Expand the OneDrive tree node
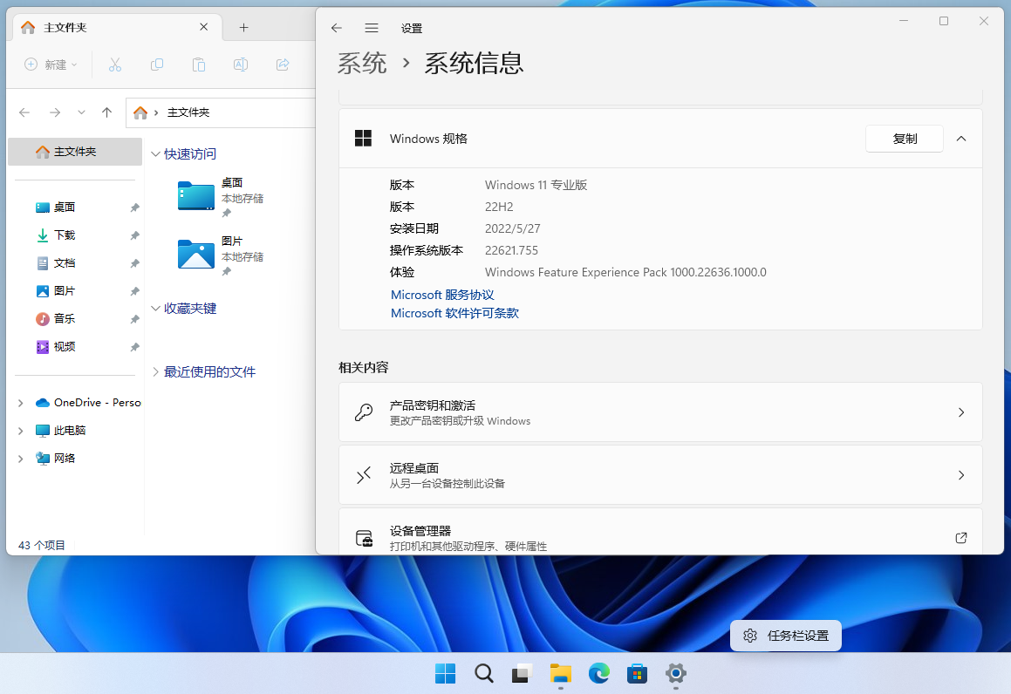The width and height of the screenshot is (1011, 694). pos(21,403)
